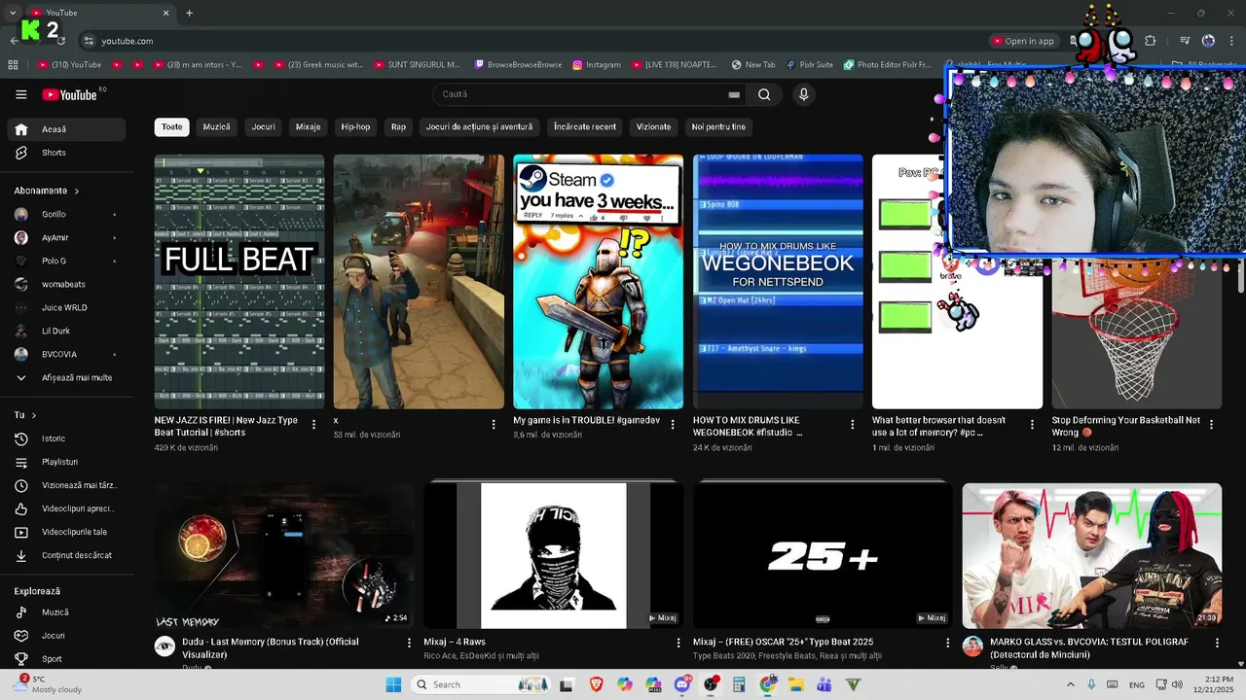Expand the Tu section chevron
The image size is (1246, 700).
pos(34,415)
